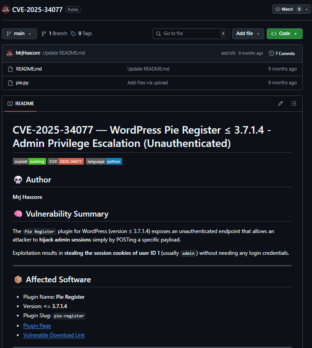
Task: Click the language python badge
Action: (x=104, y=162)
